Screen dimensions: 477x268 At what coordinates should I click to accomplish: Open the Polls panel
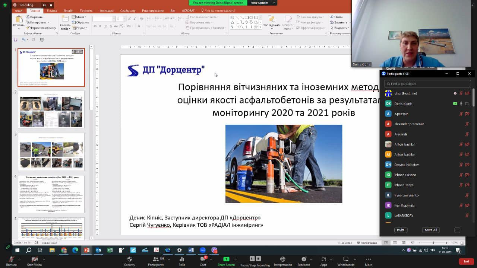[x=181, y=259]
